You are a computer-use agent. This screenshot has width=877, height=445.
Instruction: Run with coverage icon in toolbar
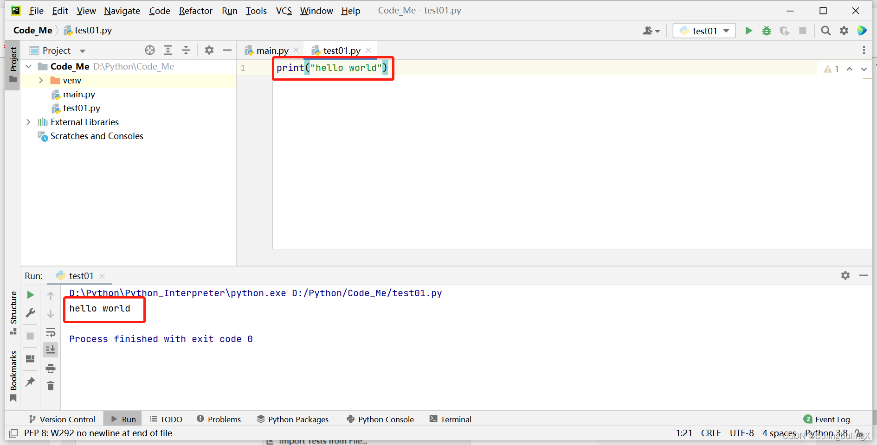pos(785,31)
